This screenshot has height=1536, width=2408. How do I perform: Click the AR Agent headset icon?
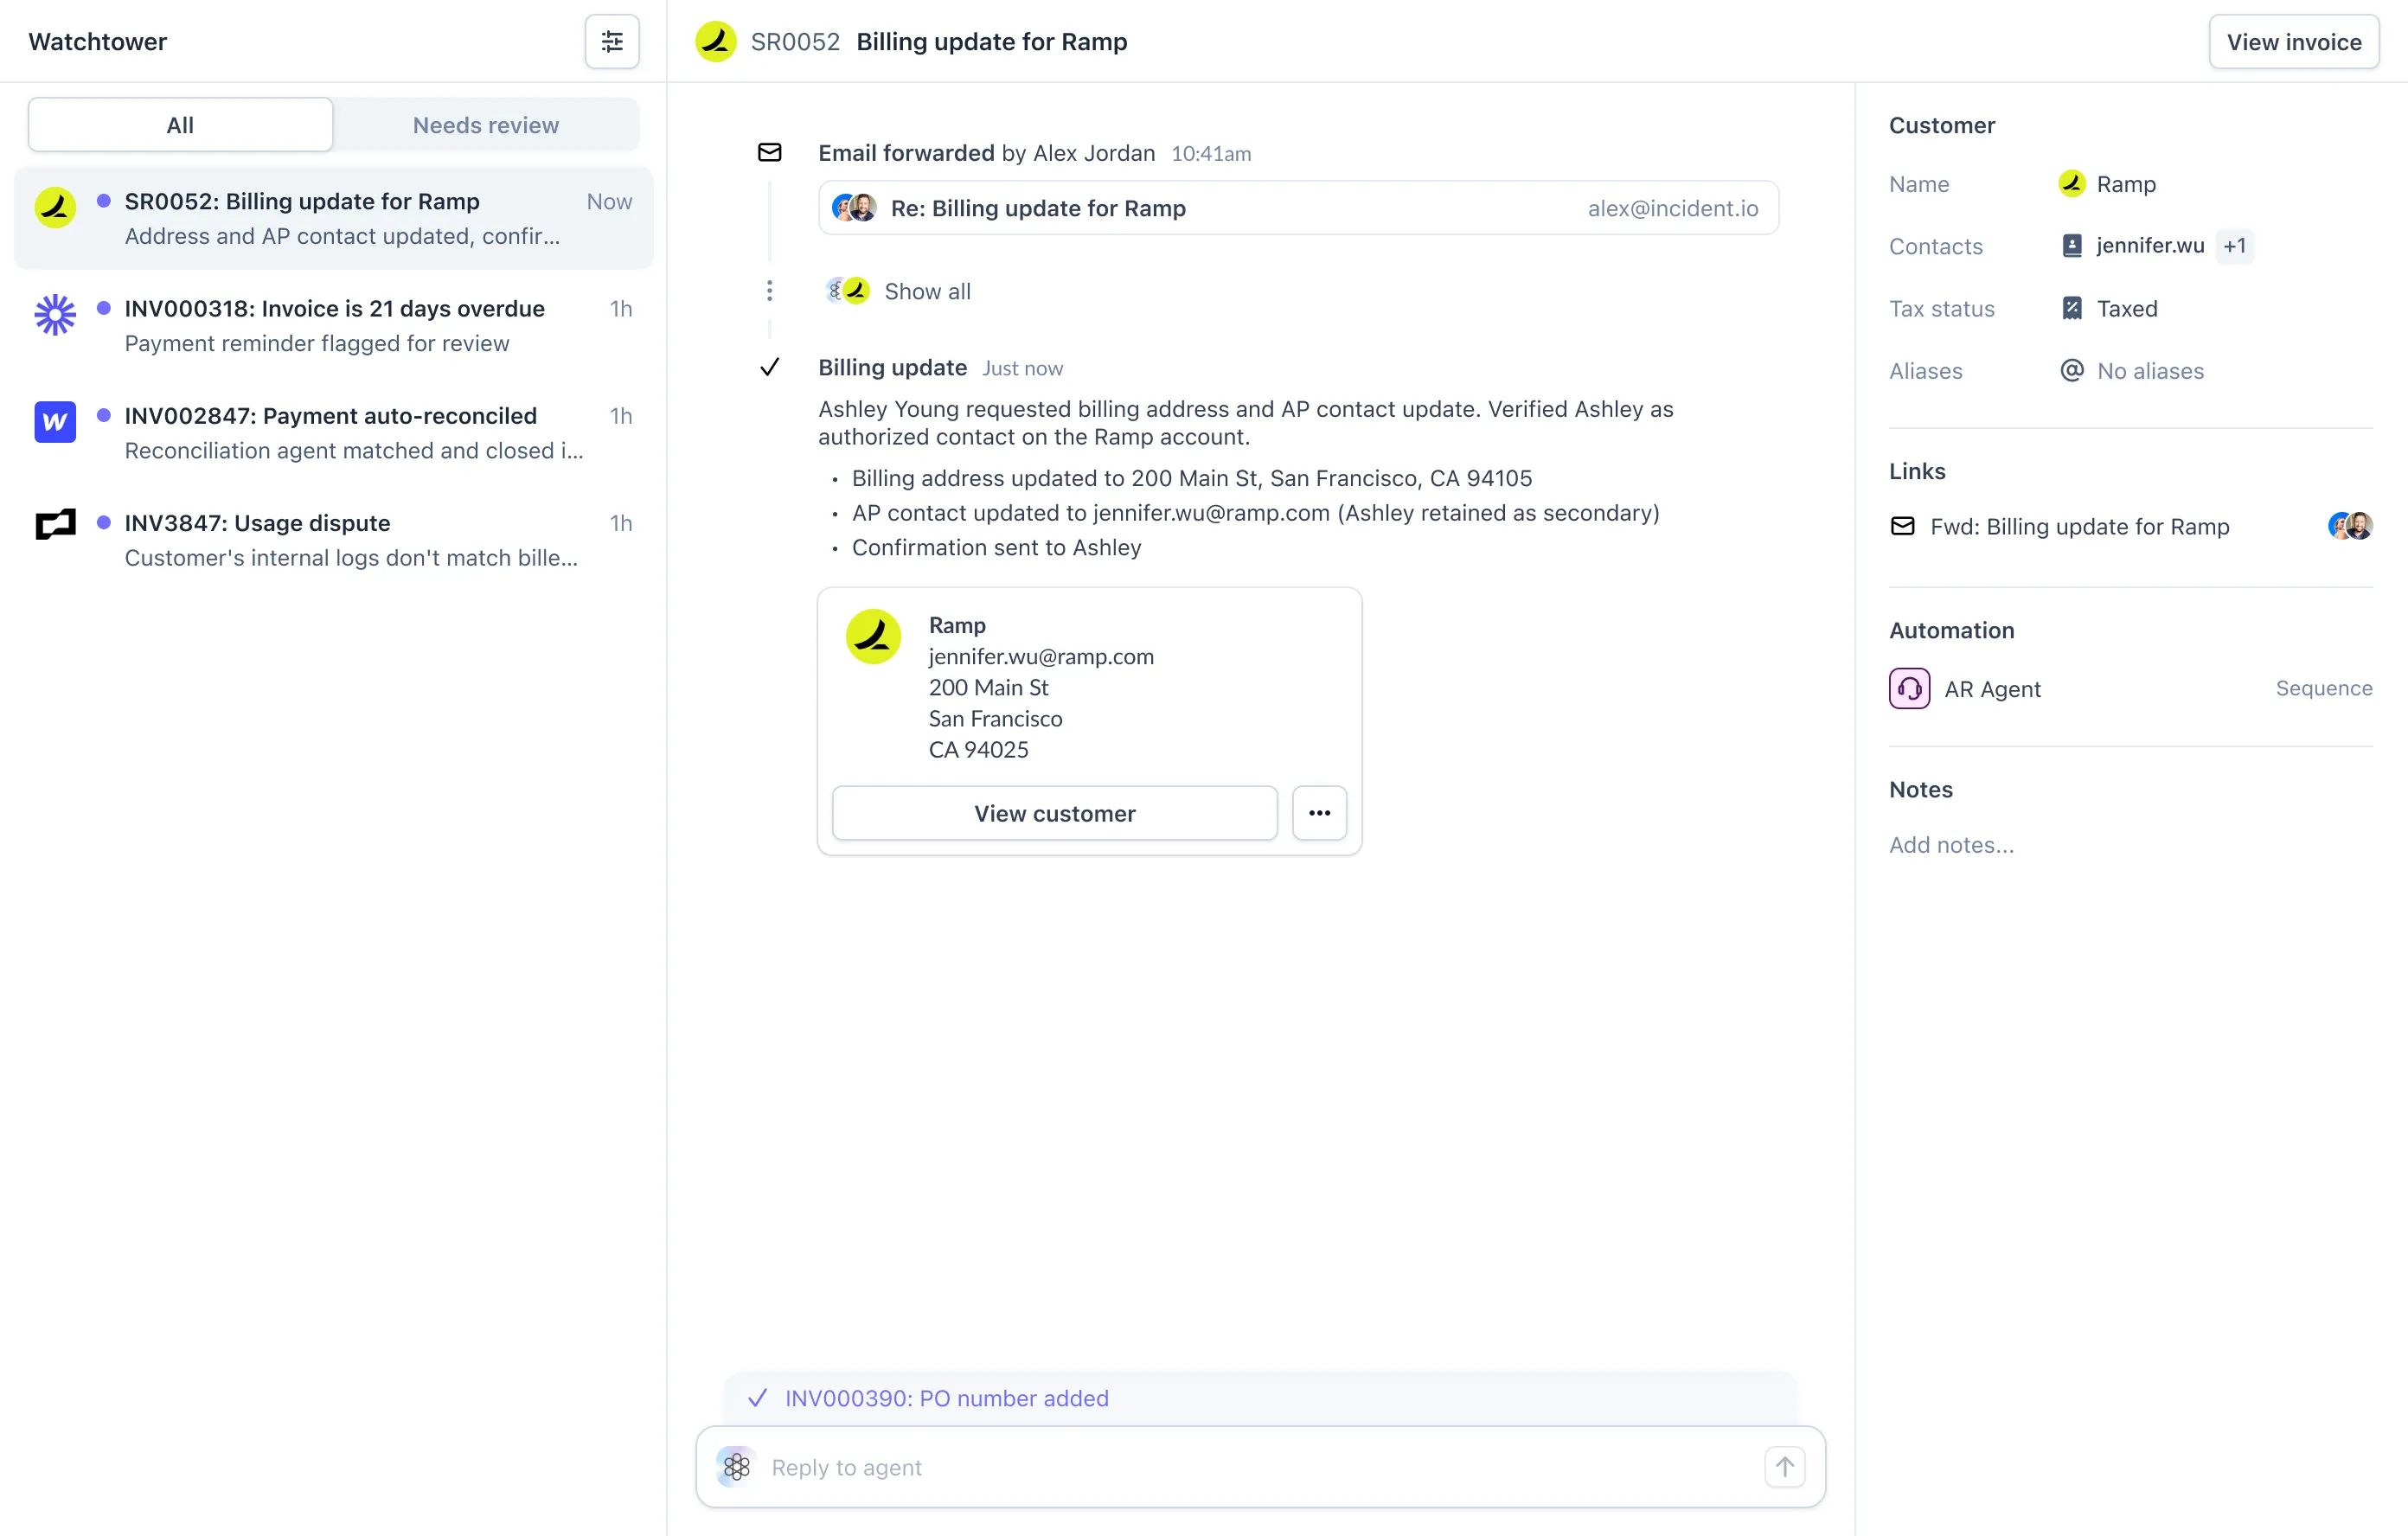click(1908, 688)
